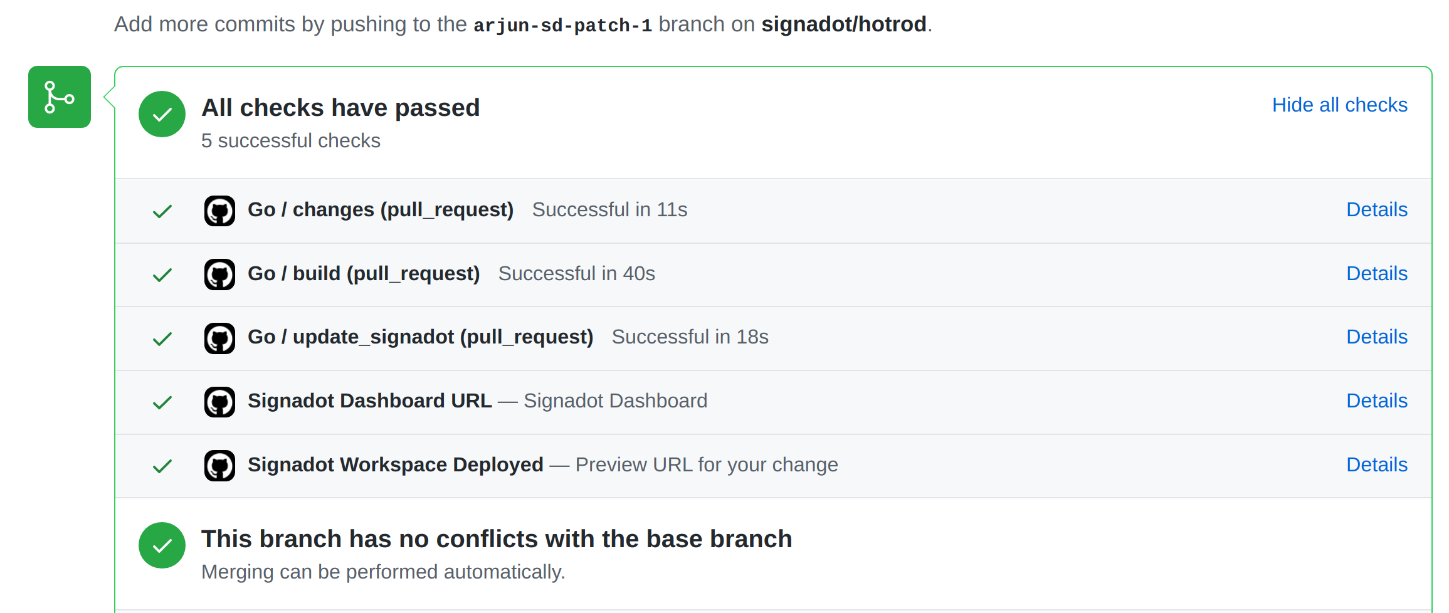Open Details for Go / build (pull_request)
The image size is (1449, 613).
[x=1377, y=273]
